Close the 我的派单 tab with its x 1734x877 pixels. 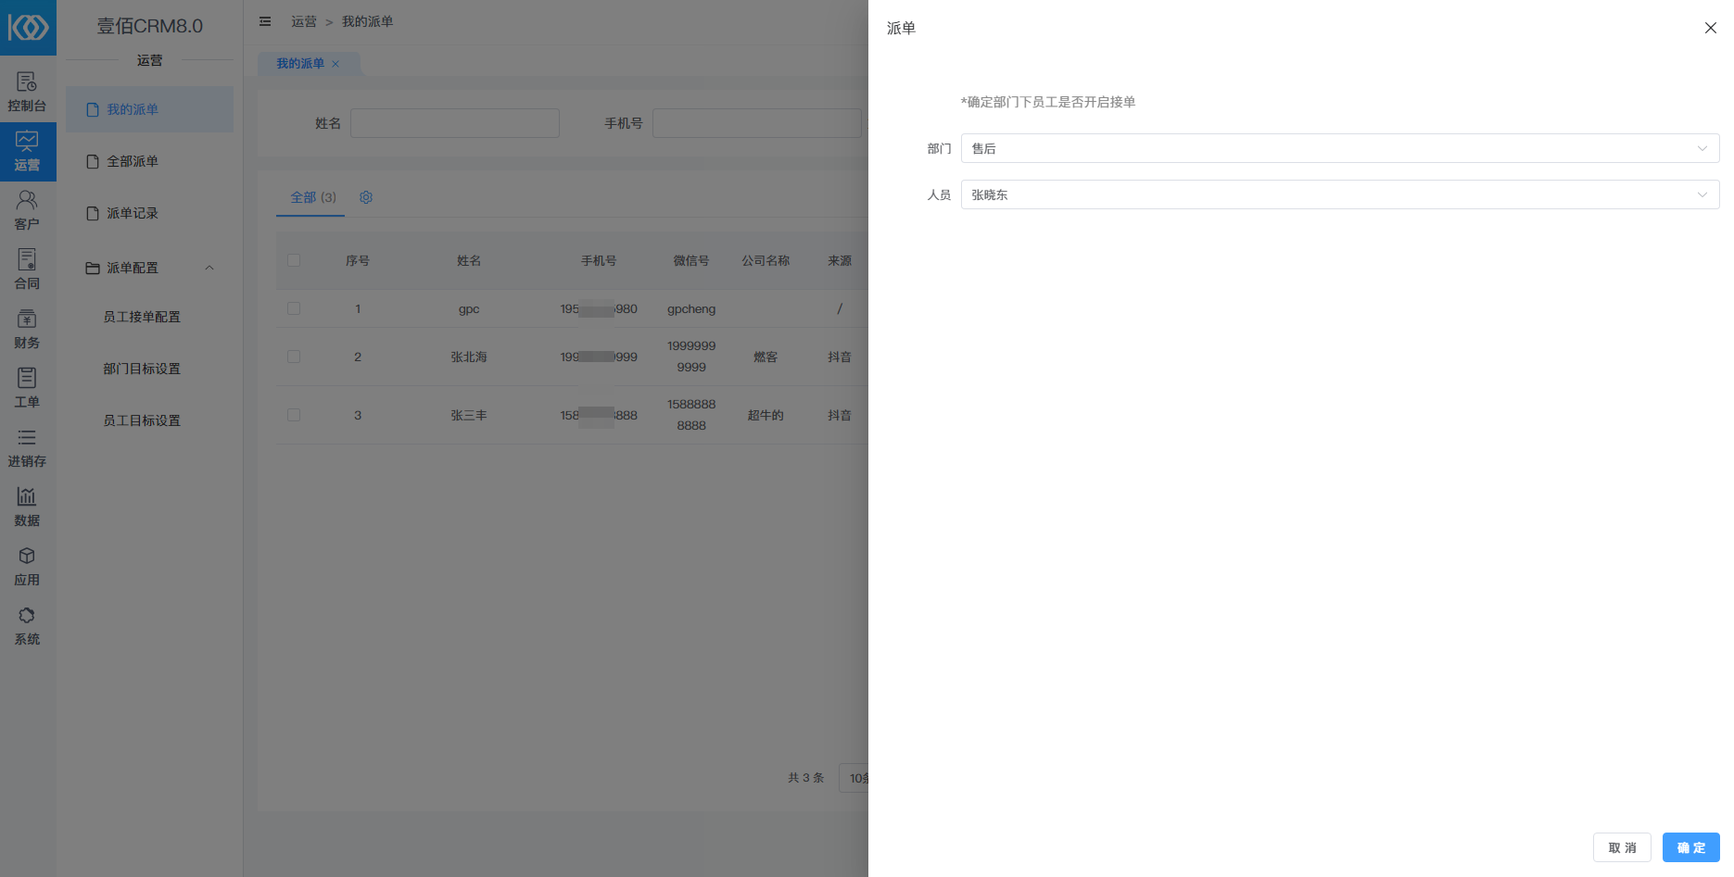(x=335, y=64)
